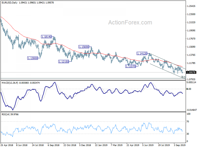Click the RSI 70 level label
This screenshot has width=197, height=148.
188,122
